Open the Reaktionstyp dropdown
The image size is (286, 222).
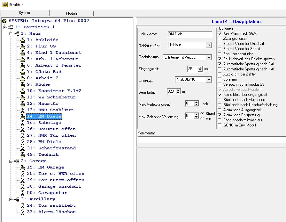(x=209, y=58)
